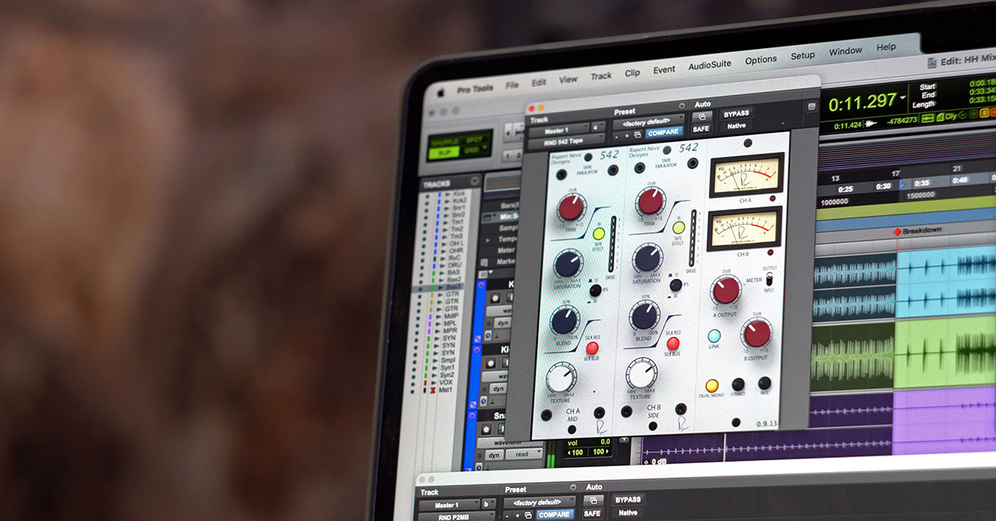Open plugin automation enable dialog icon under Auto

[x=701, y=117]
